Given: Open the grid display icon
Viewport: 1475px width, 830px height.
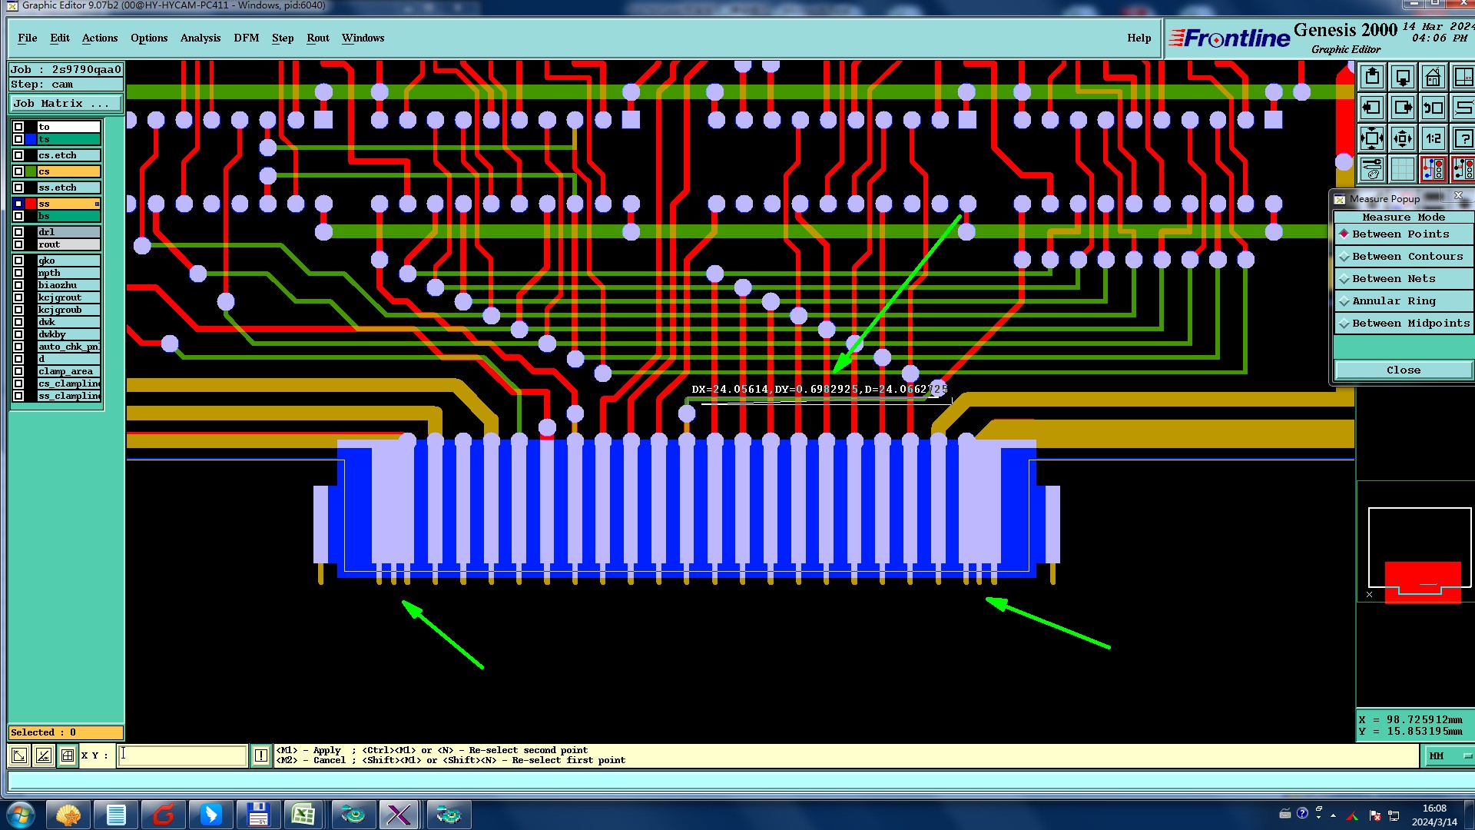Looking at the screenshot, I should click(1403, 169).
